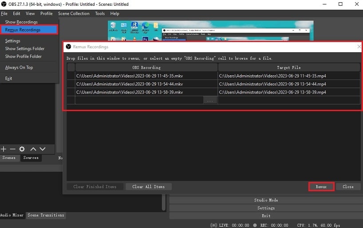This screenshot has width=363, height=228.
Task: Open the Scene Collection menu
Action: point(74,14)
